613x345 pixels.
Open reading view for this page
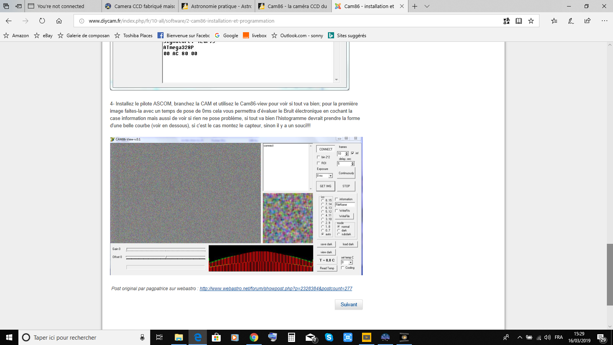(519, 21)
